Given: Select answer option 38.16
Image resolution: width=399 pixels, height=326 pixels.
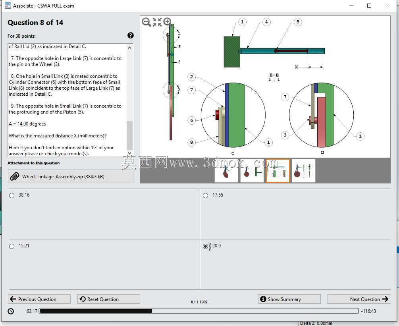Looking at the screenshot, I should [x=12, y=195].
